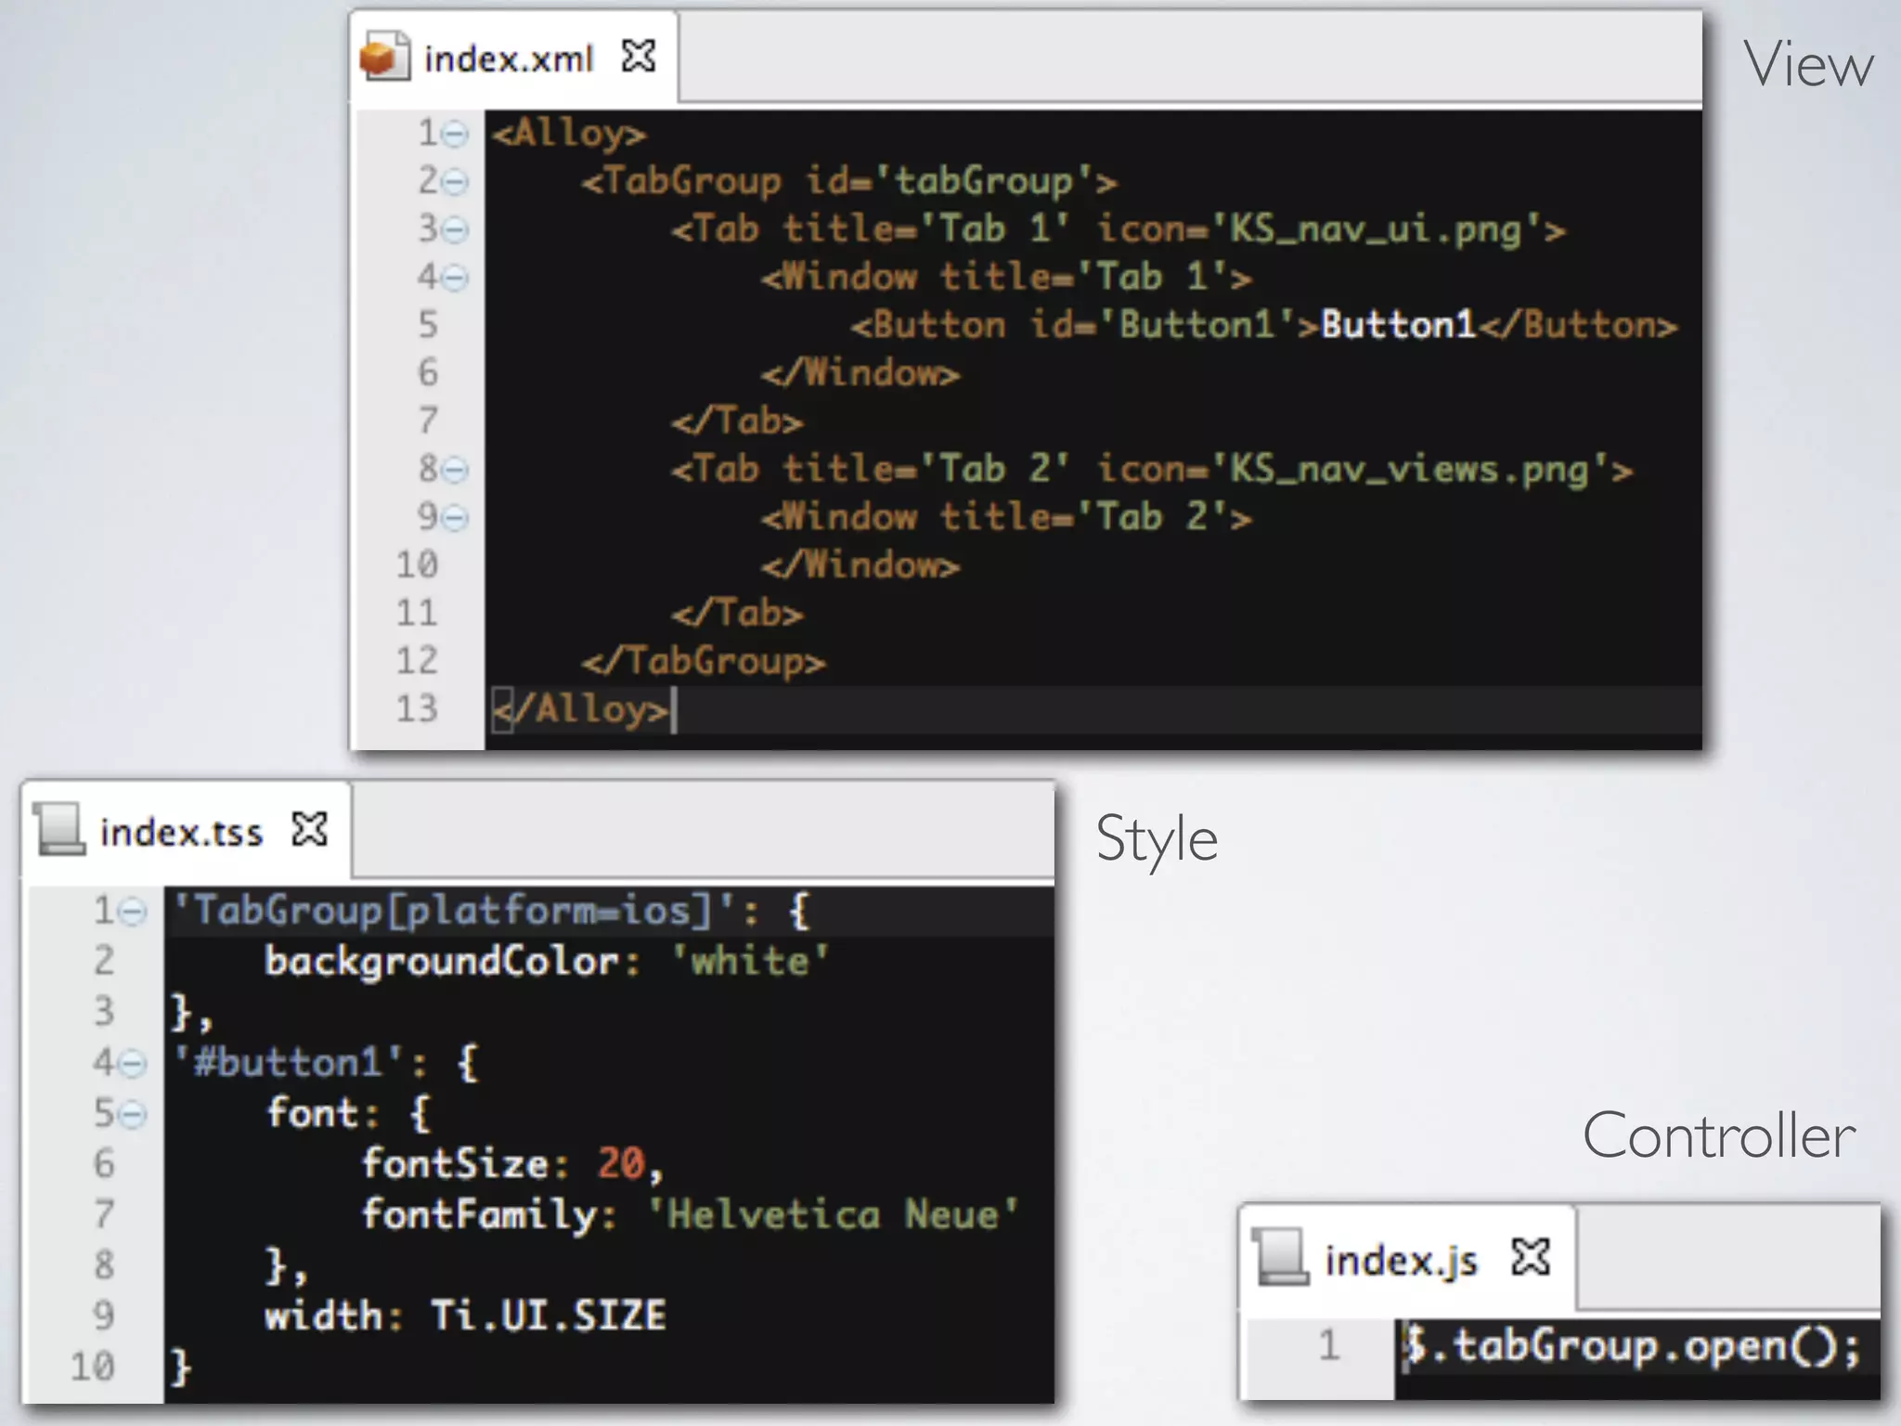Screen dimensions: 1901x1426
Task: Close the index.tss editor tab
Action: point(310,829)
